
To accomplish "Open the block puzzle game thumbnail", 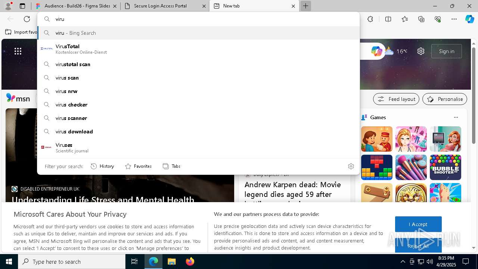I will tap(377, 167).
